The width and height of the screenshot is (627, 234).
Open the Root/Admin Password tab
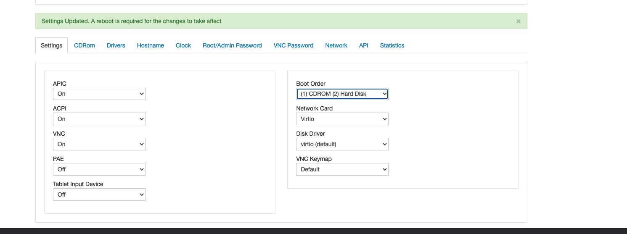coord(232,45)
